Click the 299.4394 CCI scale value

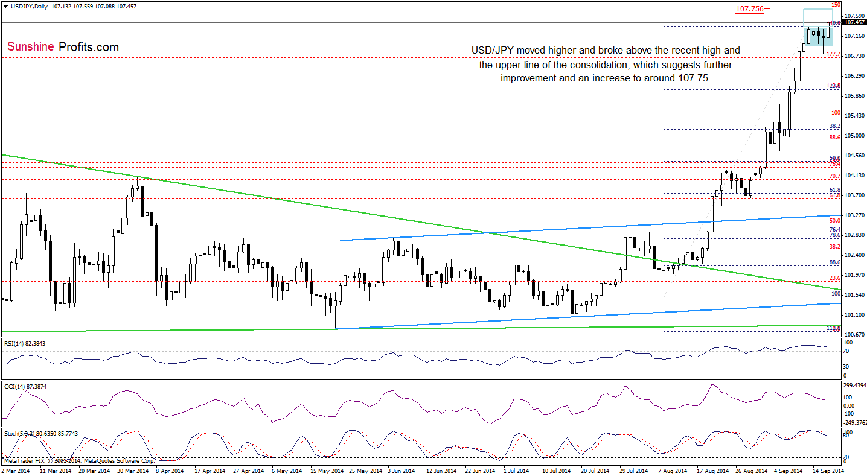click(x=856, y=385)
